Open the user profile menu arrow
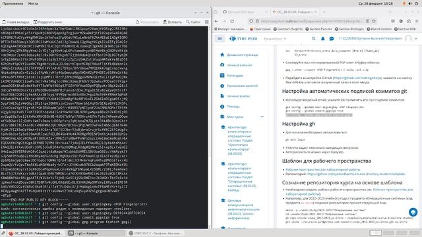Screen dimensions: 422x237 click(x=416, y=39)
